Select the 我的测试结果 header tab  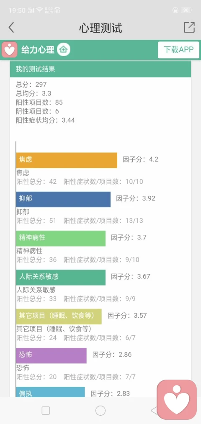pos(100,69)
